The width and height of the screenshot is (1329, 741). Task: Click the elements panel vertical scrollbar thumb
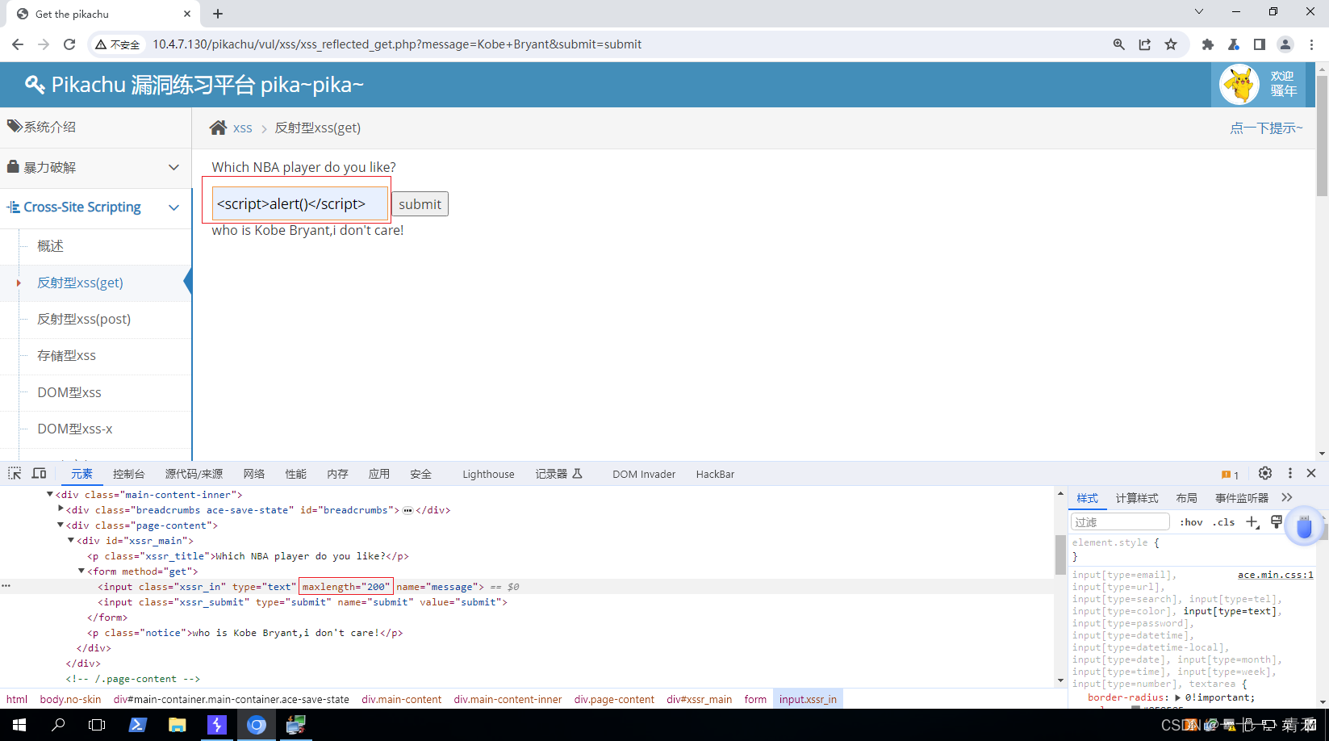click(1060, 555)
